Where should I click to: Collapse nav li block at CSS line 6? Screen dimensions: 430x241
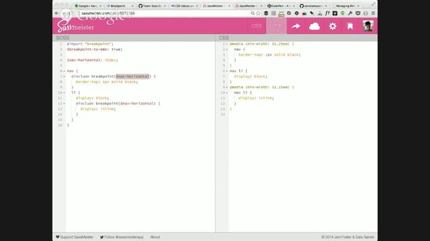point(227,71)
